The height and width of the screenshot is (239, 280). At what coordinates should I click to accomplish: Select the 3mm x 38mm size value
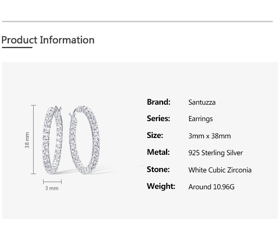(x=209, y=136)
